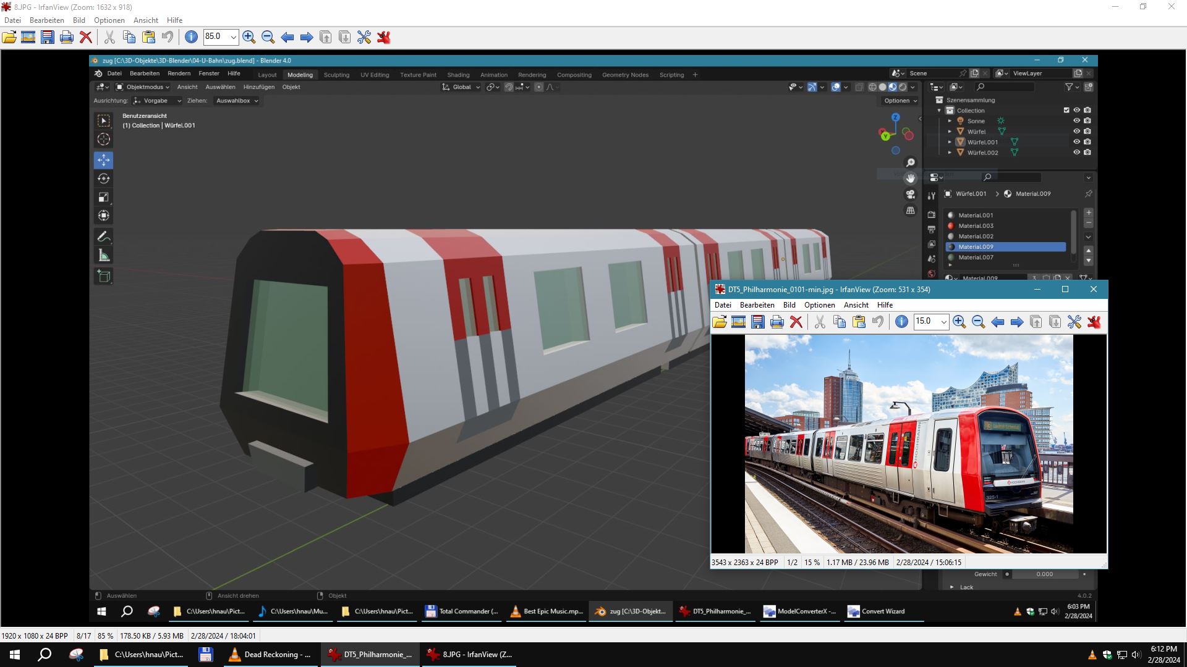1187x667 pixels.
Task: Disable rendering for Sonne via its camera icon
Action: [x=1087, y=121]
